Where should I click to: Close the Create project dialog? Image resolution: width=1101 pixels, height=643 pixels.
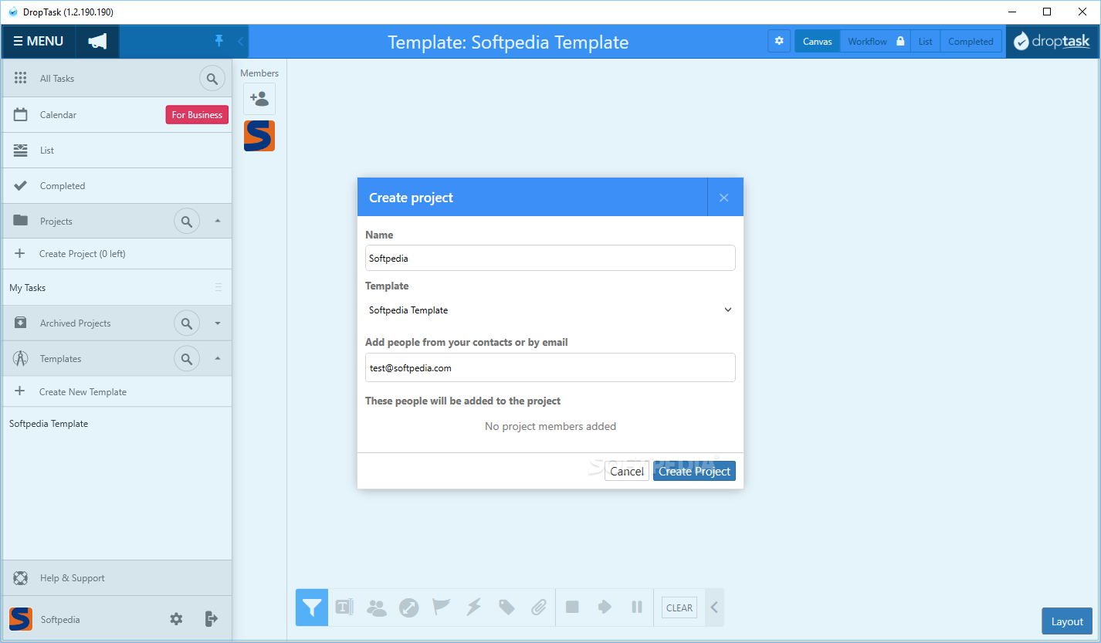(724, 198)
